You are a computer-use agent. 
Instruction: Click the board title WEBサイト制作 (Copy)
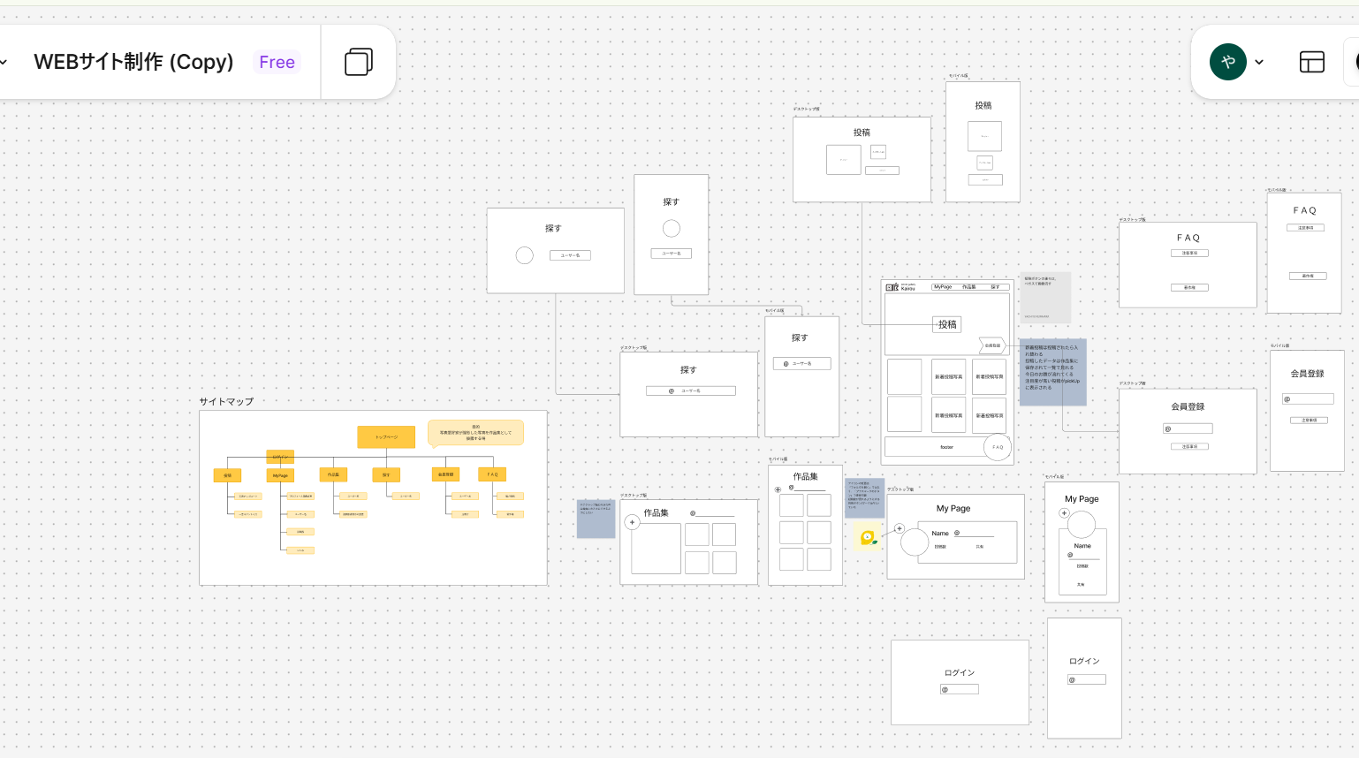coord(133,62)
